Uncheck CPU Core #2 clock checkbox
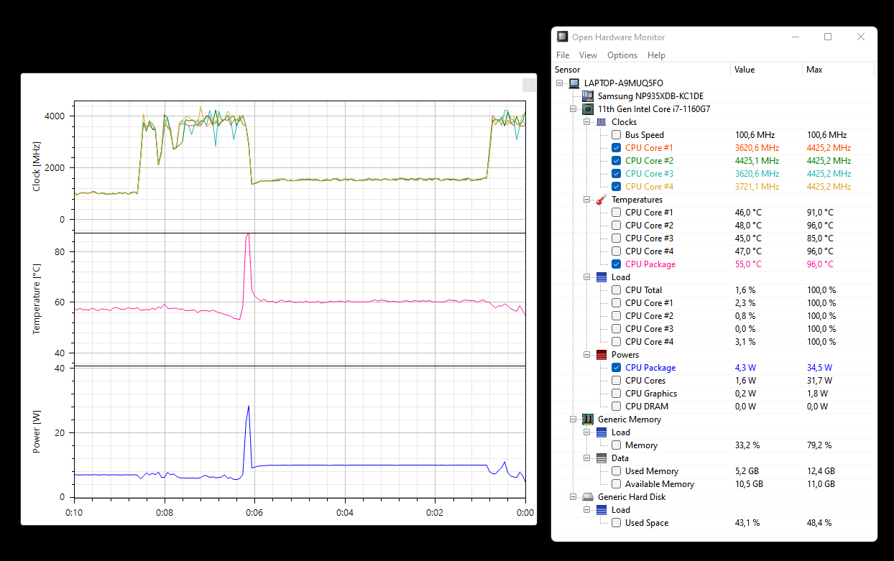The image size is (894, 561). point(616,161)
